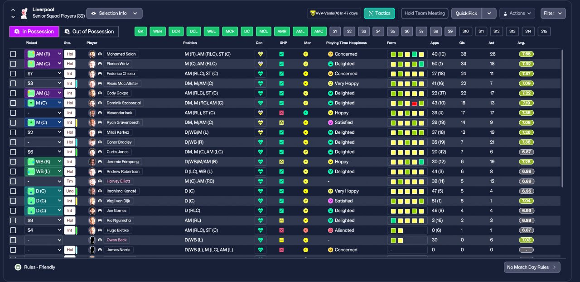Tick the checkbox for Alexis Mac Allister

[13, 83]
